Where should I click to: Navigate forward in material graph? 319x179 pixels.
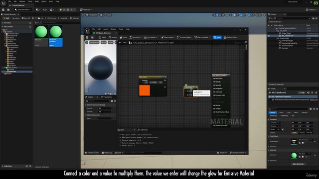point(125,43)
